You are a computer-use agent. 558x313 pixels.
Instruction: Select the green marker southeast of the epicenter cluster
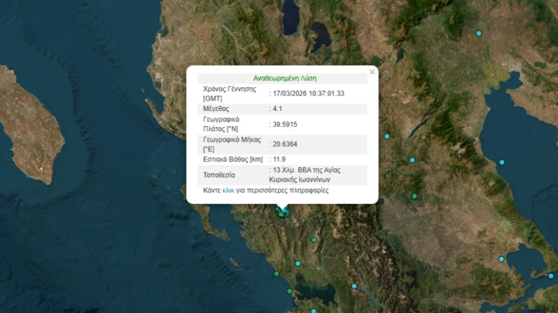(314, 240)
